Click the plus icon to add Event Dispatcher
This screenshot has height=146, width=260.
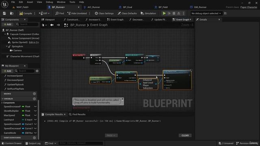tap(34, 138)
